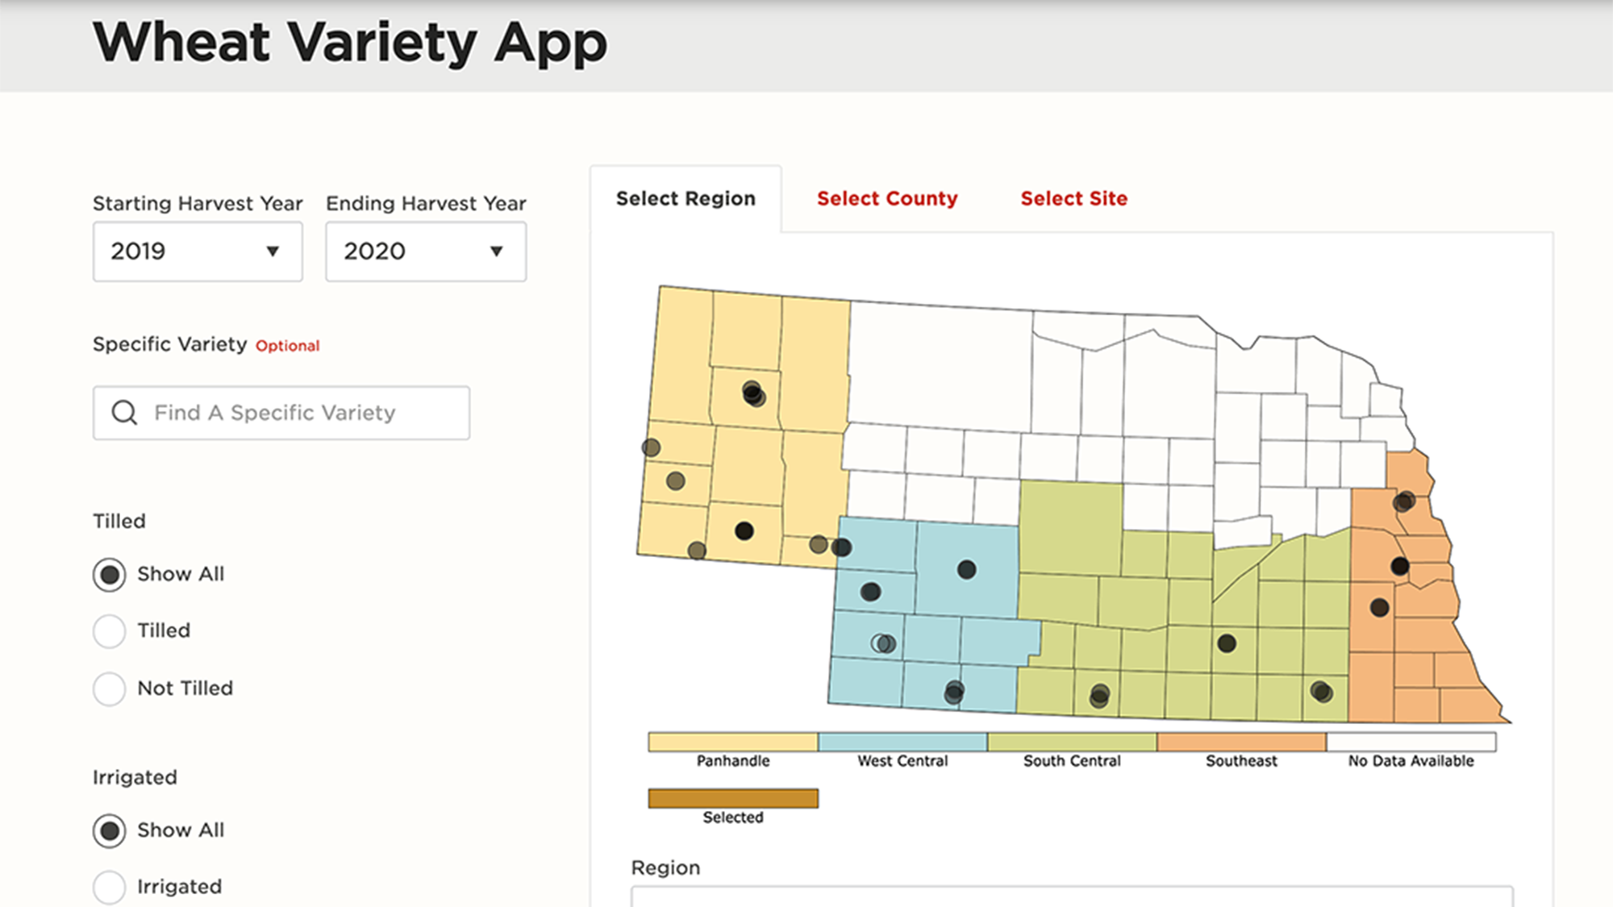Click the search icon in variety field
Image resolution: width=1613 pixels, height=907 pixels.
pyautogui.click(x=125, y=413)
